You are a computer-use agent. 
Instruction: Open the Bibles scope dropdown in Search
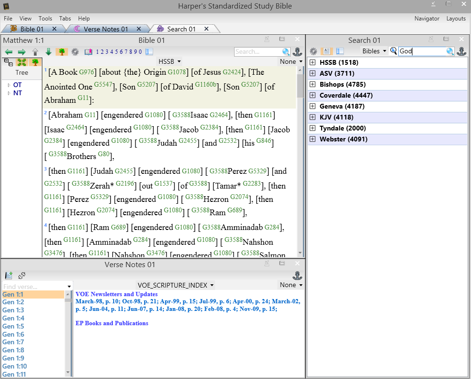(x=374, y=51)
